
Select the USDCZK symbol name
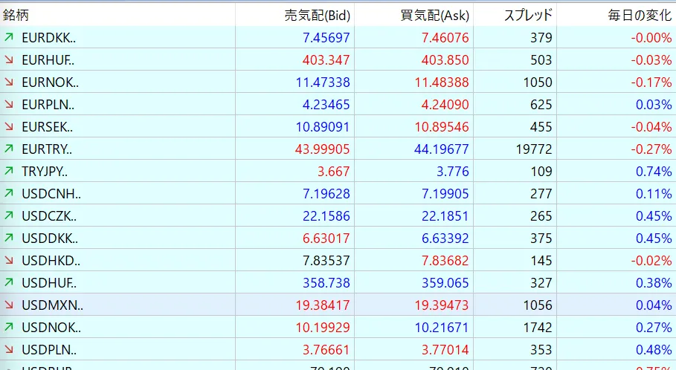coord(49,216)
